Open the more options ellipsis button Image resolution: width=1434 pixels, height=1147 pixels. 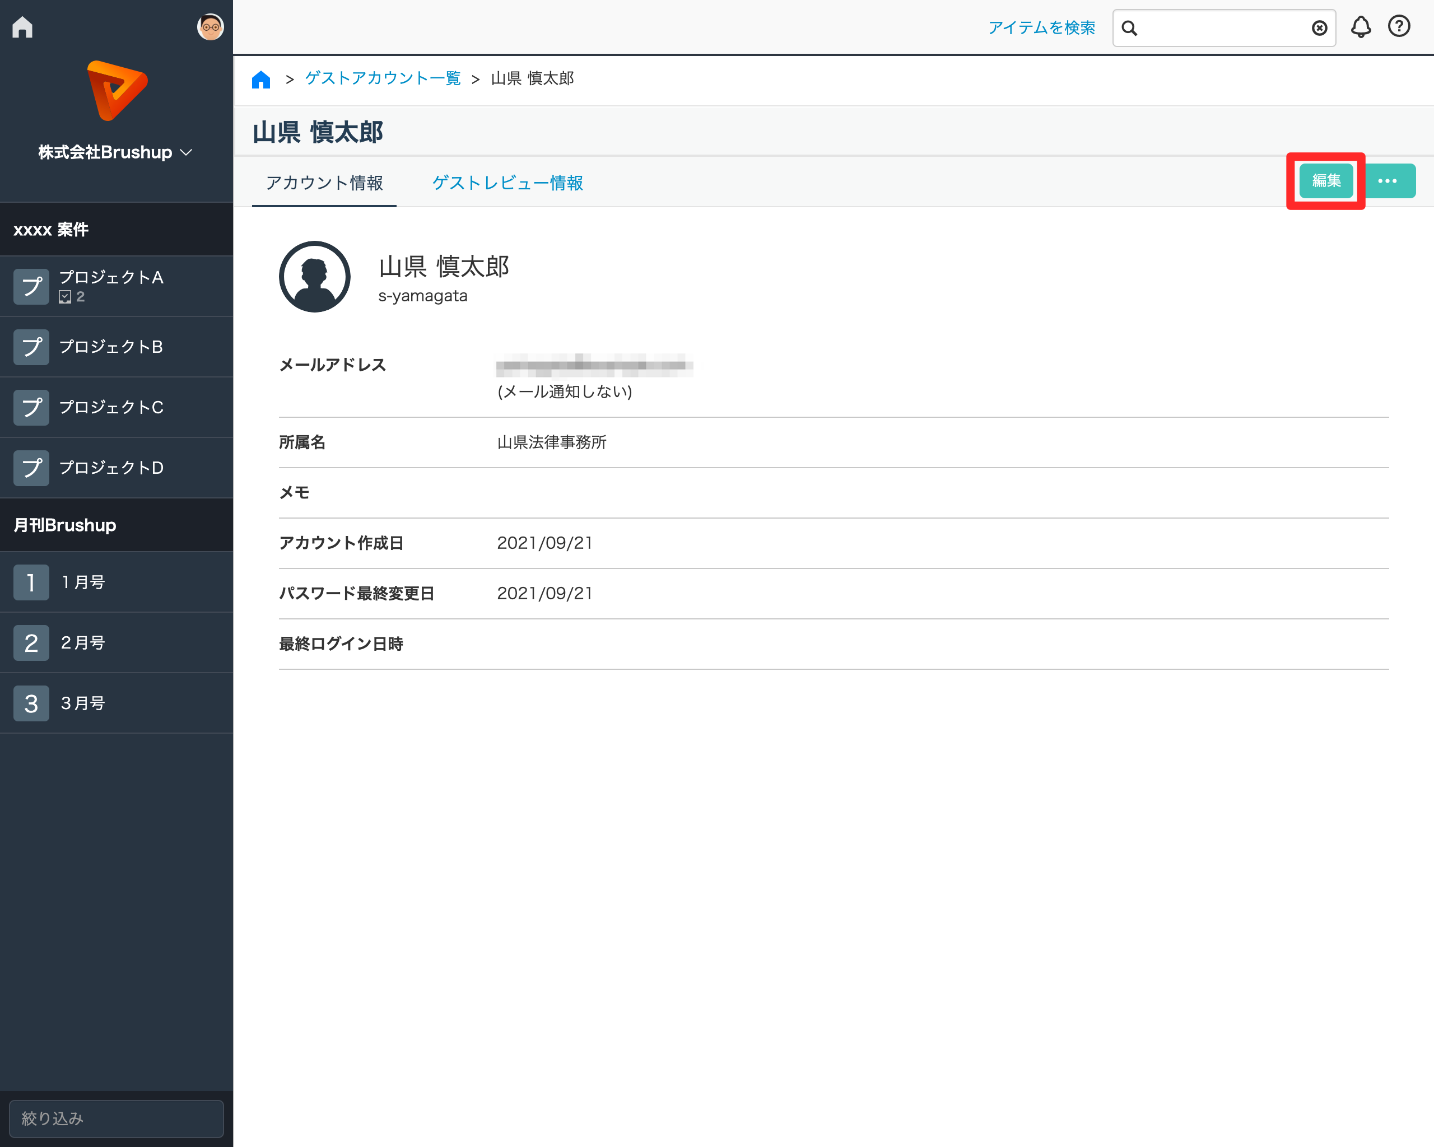point(1388,181)
